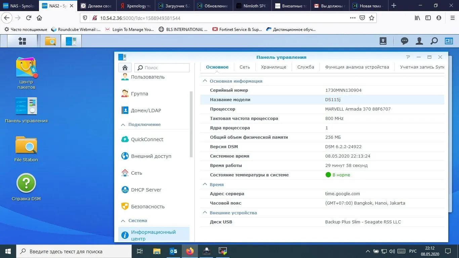
Task: Open DSM search magnifier icon
Action: pyautogui.click(x=434, y=41)
